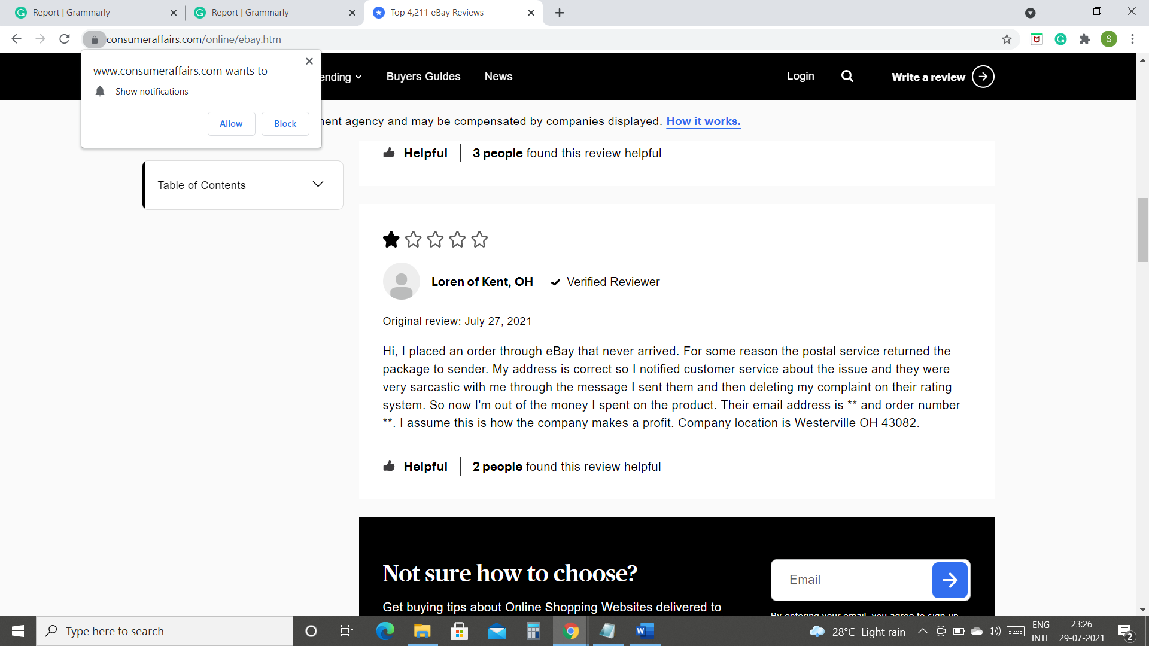Viewport: 1149px width, 646px height.
Task: Click the OneDrive cloud tray icon
Action: click(x=977, y=631)
